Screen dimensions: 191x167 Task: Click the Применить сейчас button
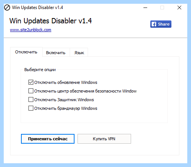click(48, 139)
